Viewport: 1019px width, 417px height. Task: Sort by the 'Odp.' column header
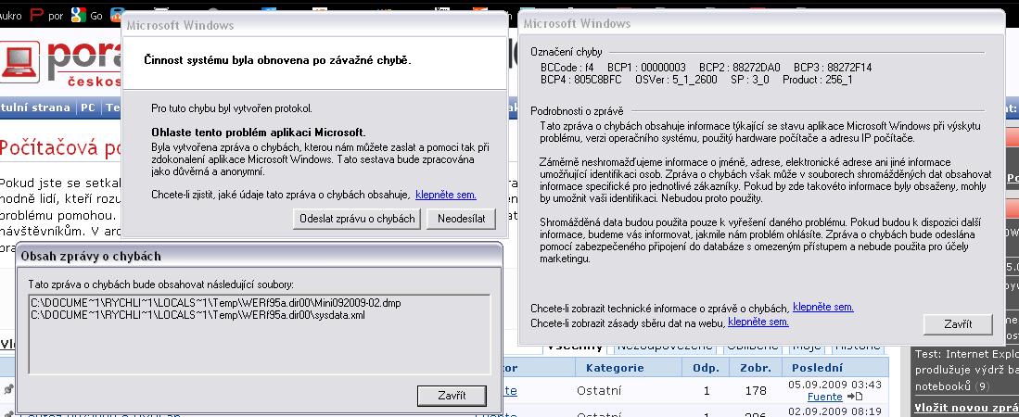pos(707,368)
